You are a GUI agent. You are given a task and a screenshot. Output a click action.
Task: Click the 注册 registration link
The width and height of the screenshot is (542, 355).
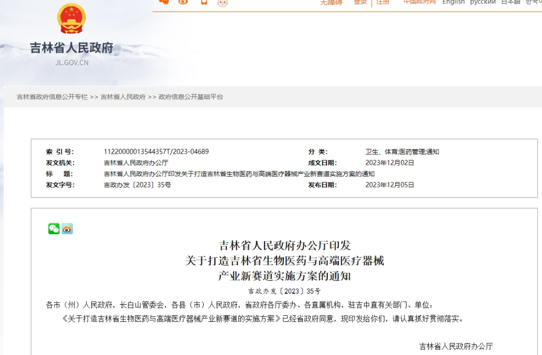(x=383, y=3)
